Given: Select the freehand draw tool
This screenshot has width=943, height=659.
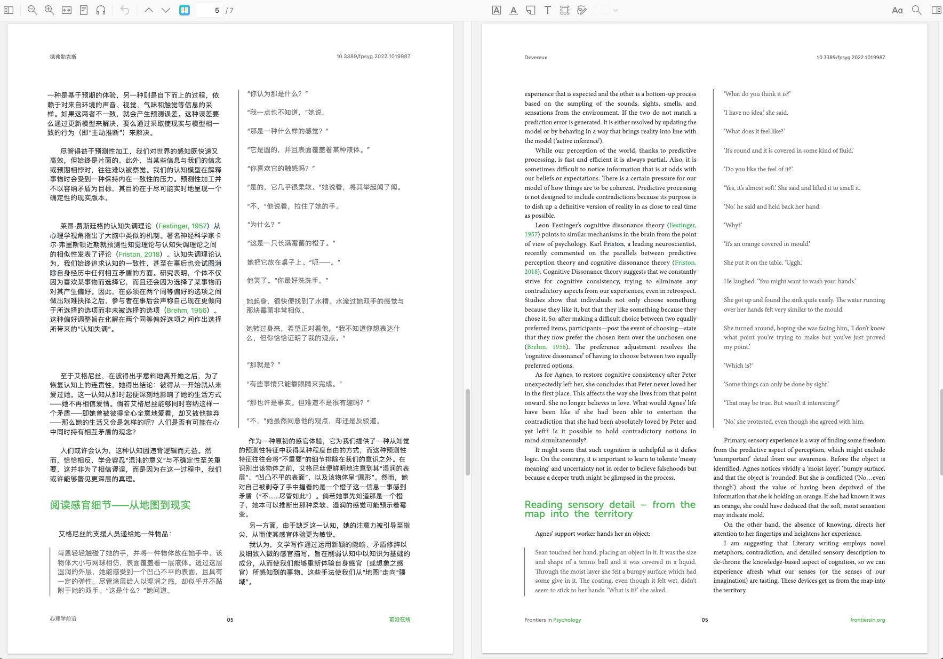Looking at the screenshot, I should coord(582,10).
